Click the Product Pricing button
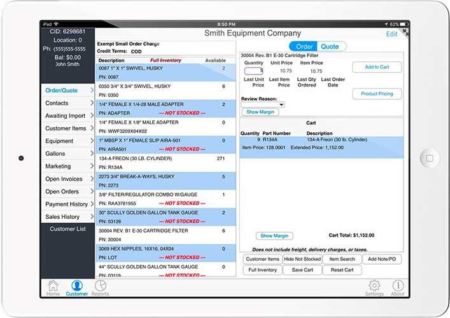This screenshot has height=318, width=450. [x=377, y=93]
